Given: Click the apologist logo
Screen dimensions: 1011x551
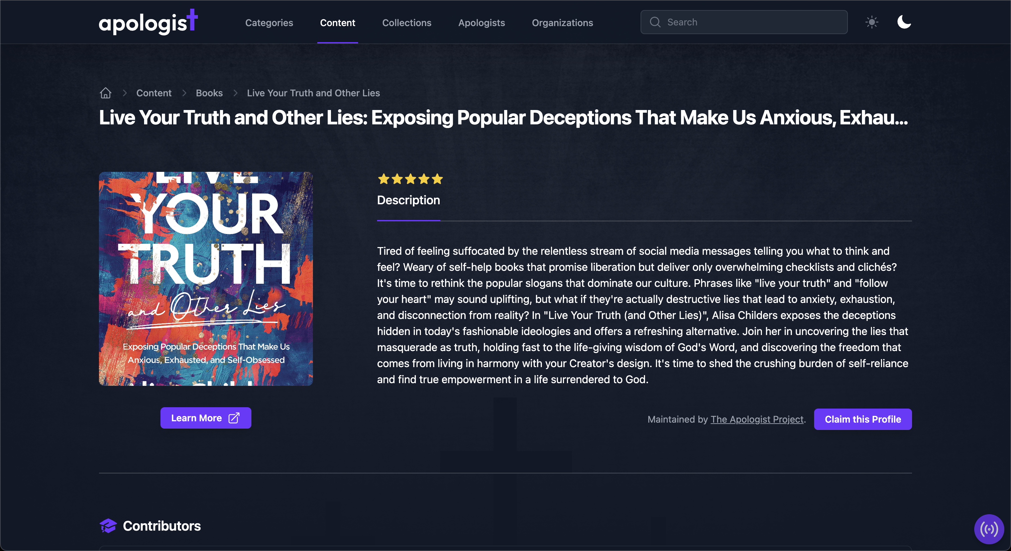Looking at the screenshot, I should 148,22.
